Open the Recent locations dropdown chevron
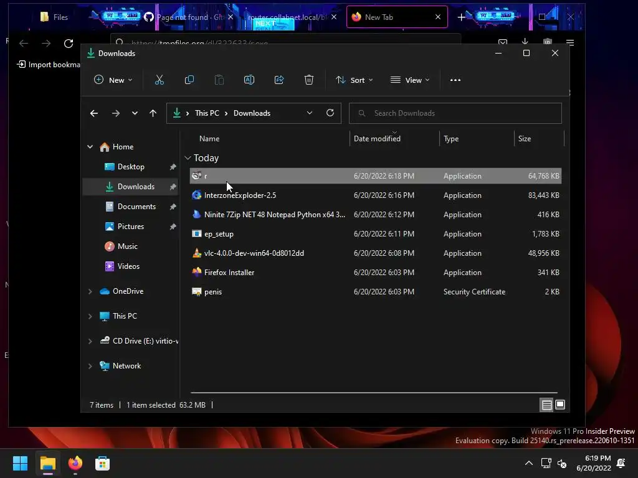This screenshot has height=478, width=638. click(135, 113)
